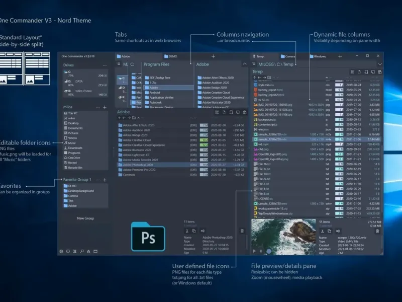The width and height of the screenshot is (402, 302).
Task: Click the sort chevron in Temp pane column header
Action: click(326, 78)
